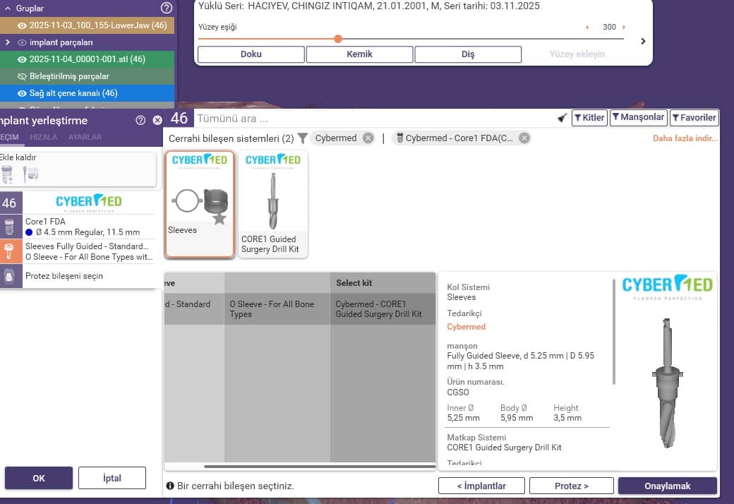Remove the Cybermed filter chip
Viewport: 734px width, 504px height.
pos(368,138)
